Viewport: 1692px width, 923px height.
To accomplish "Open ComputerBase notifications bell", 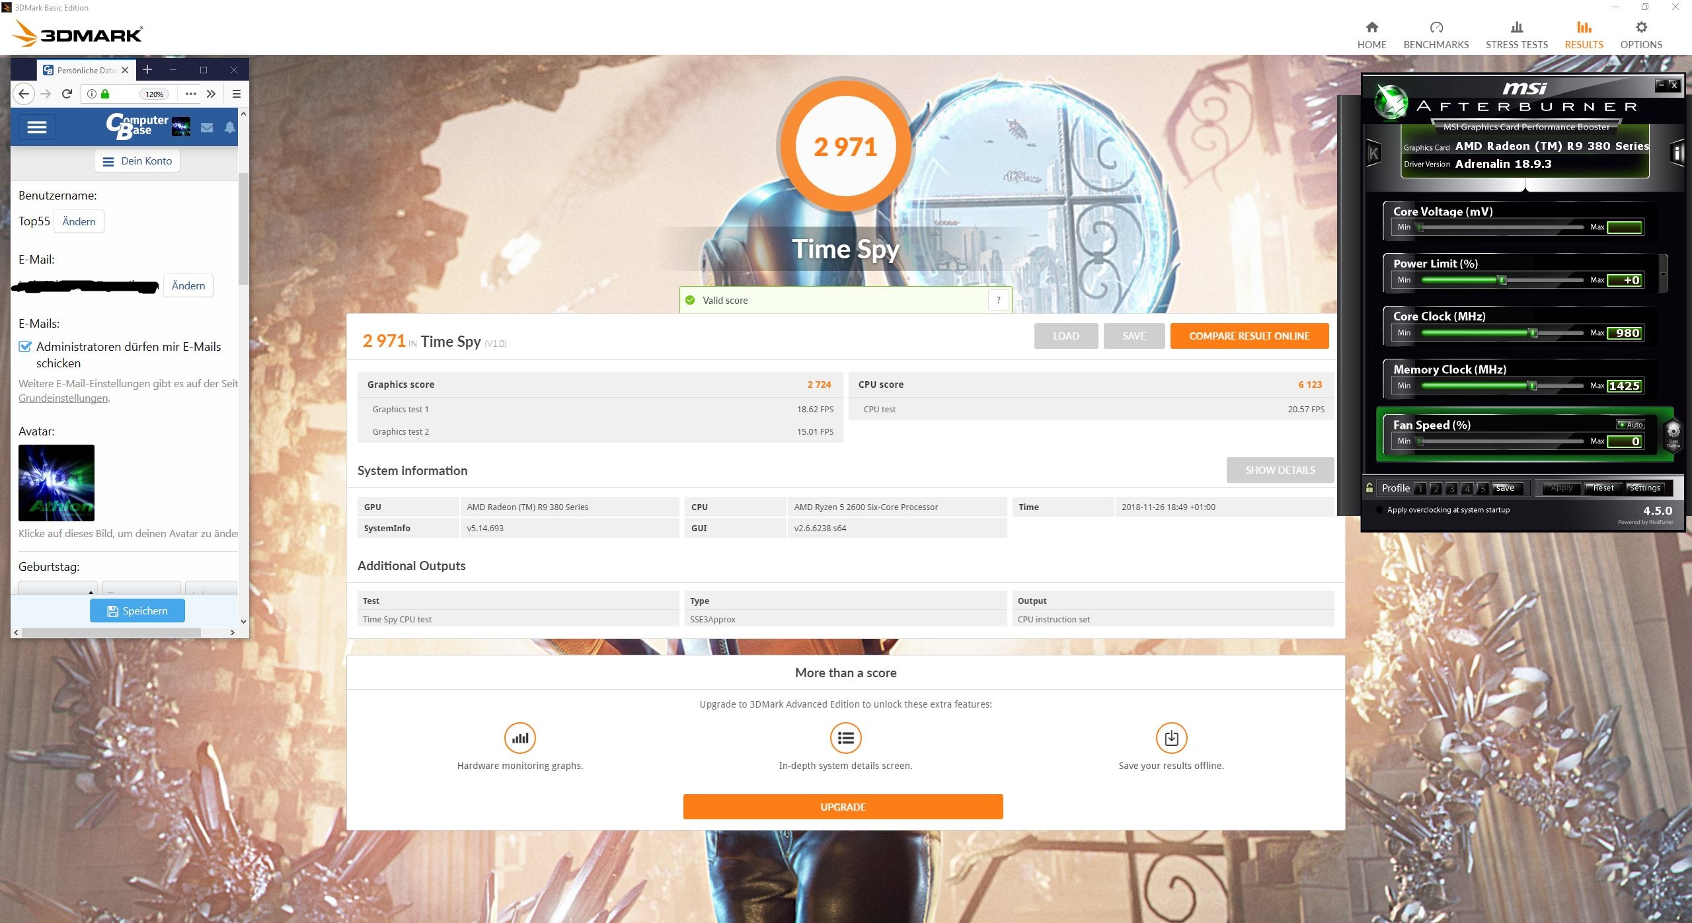I will pos(229,128).
